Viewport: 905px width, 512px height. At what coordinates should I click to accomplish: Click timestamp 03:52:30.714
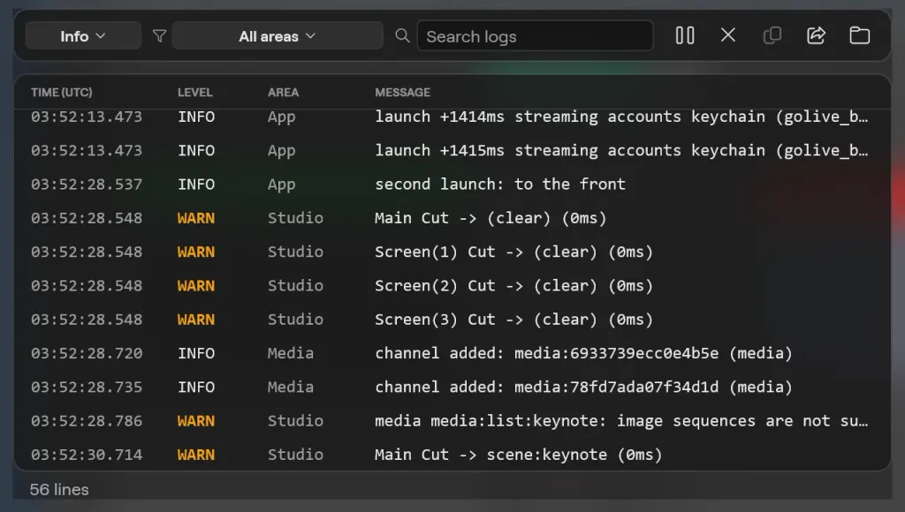tap(87, 455)
